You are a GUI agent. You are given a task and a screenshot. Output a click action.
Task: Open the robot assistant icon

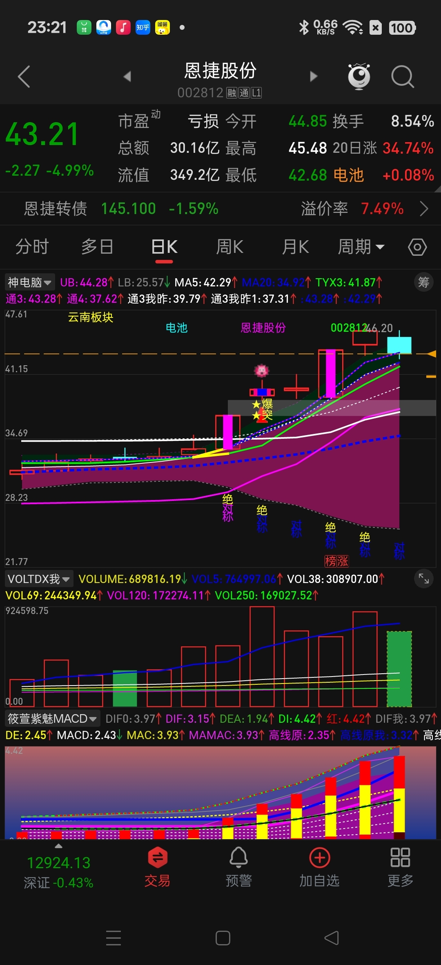pyautogui.click(x=359, y=76)
